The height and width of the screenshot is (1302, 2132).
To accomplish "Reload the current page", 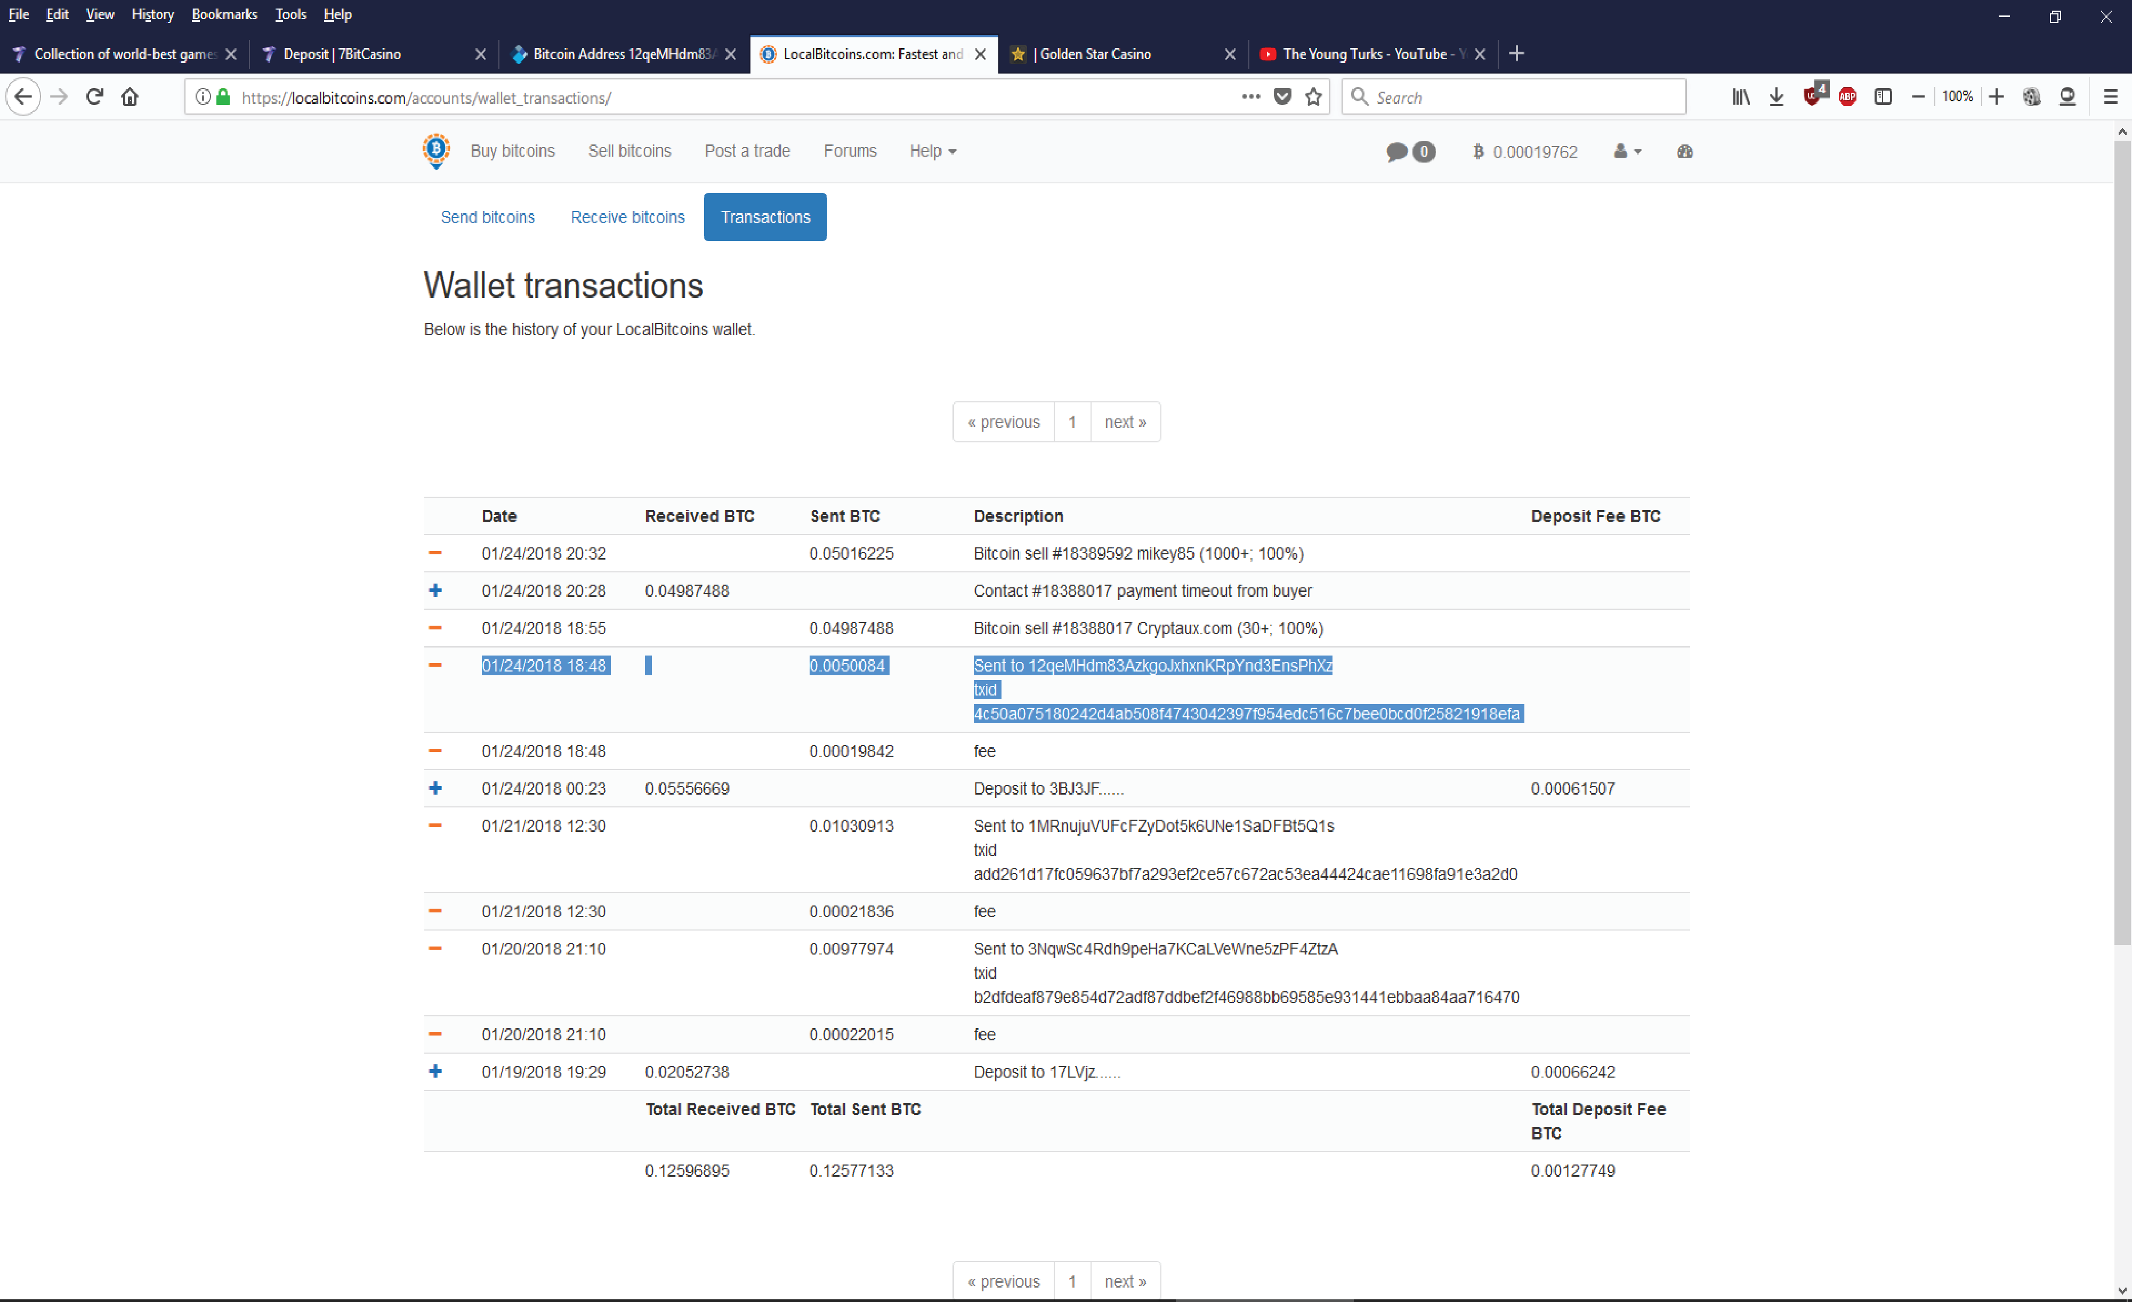I will point(95,97).
